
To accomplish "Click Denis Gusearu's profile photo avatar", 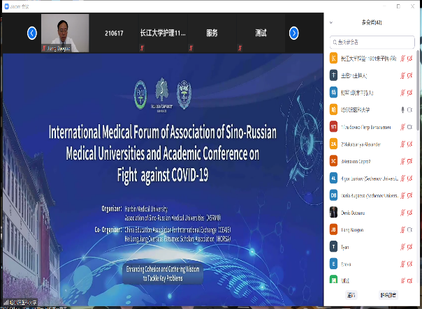I will coord(334,212).
